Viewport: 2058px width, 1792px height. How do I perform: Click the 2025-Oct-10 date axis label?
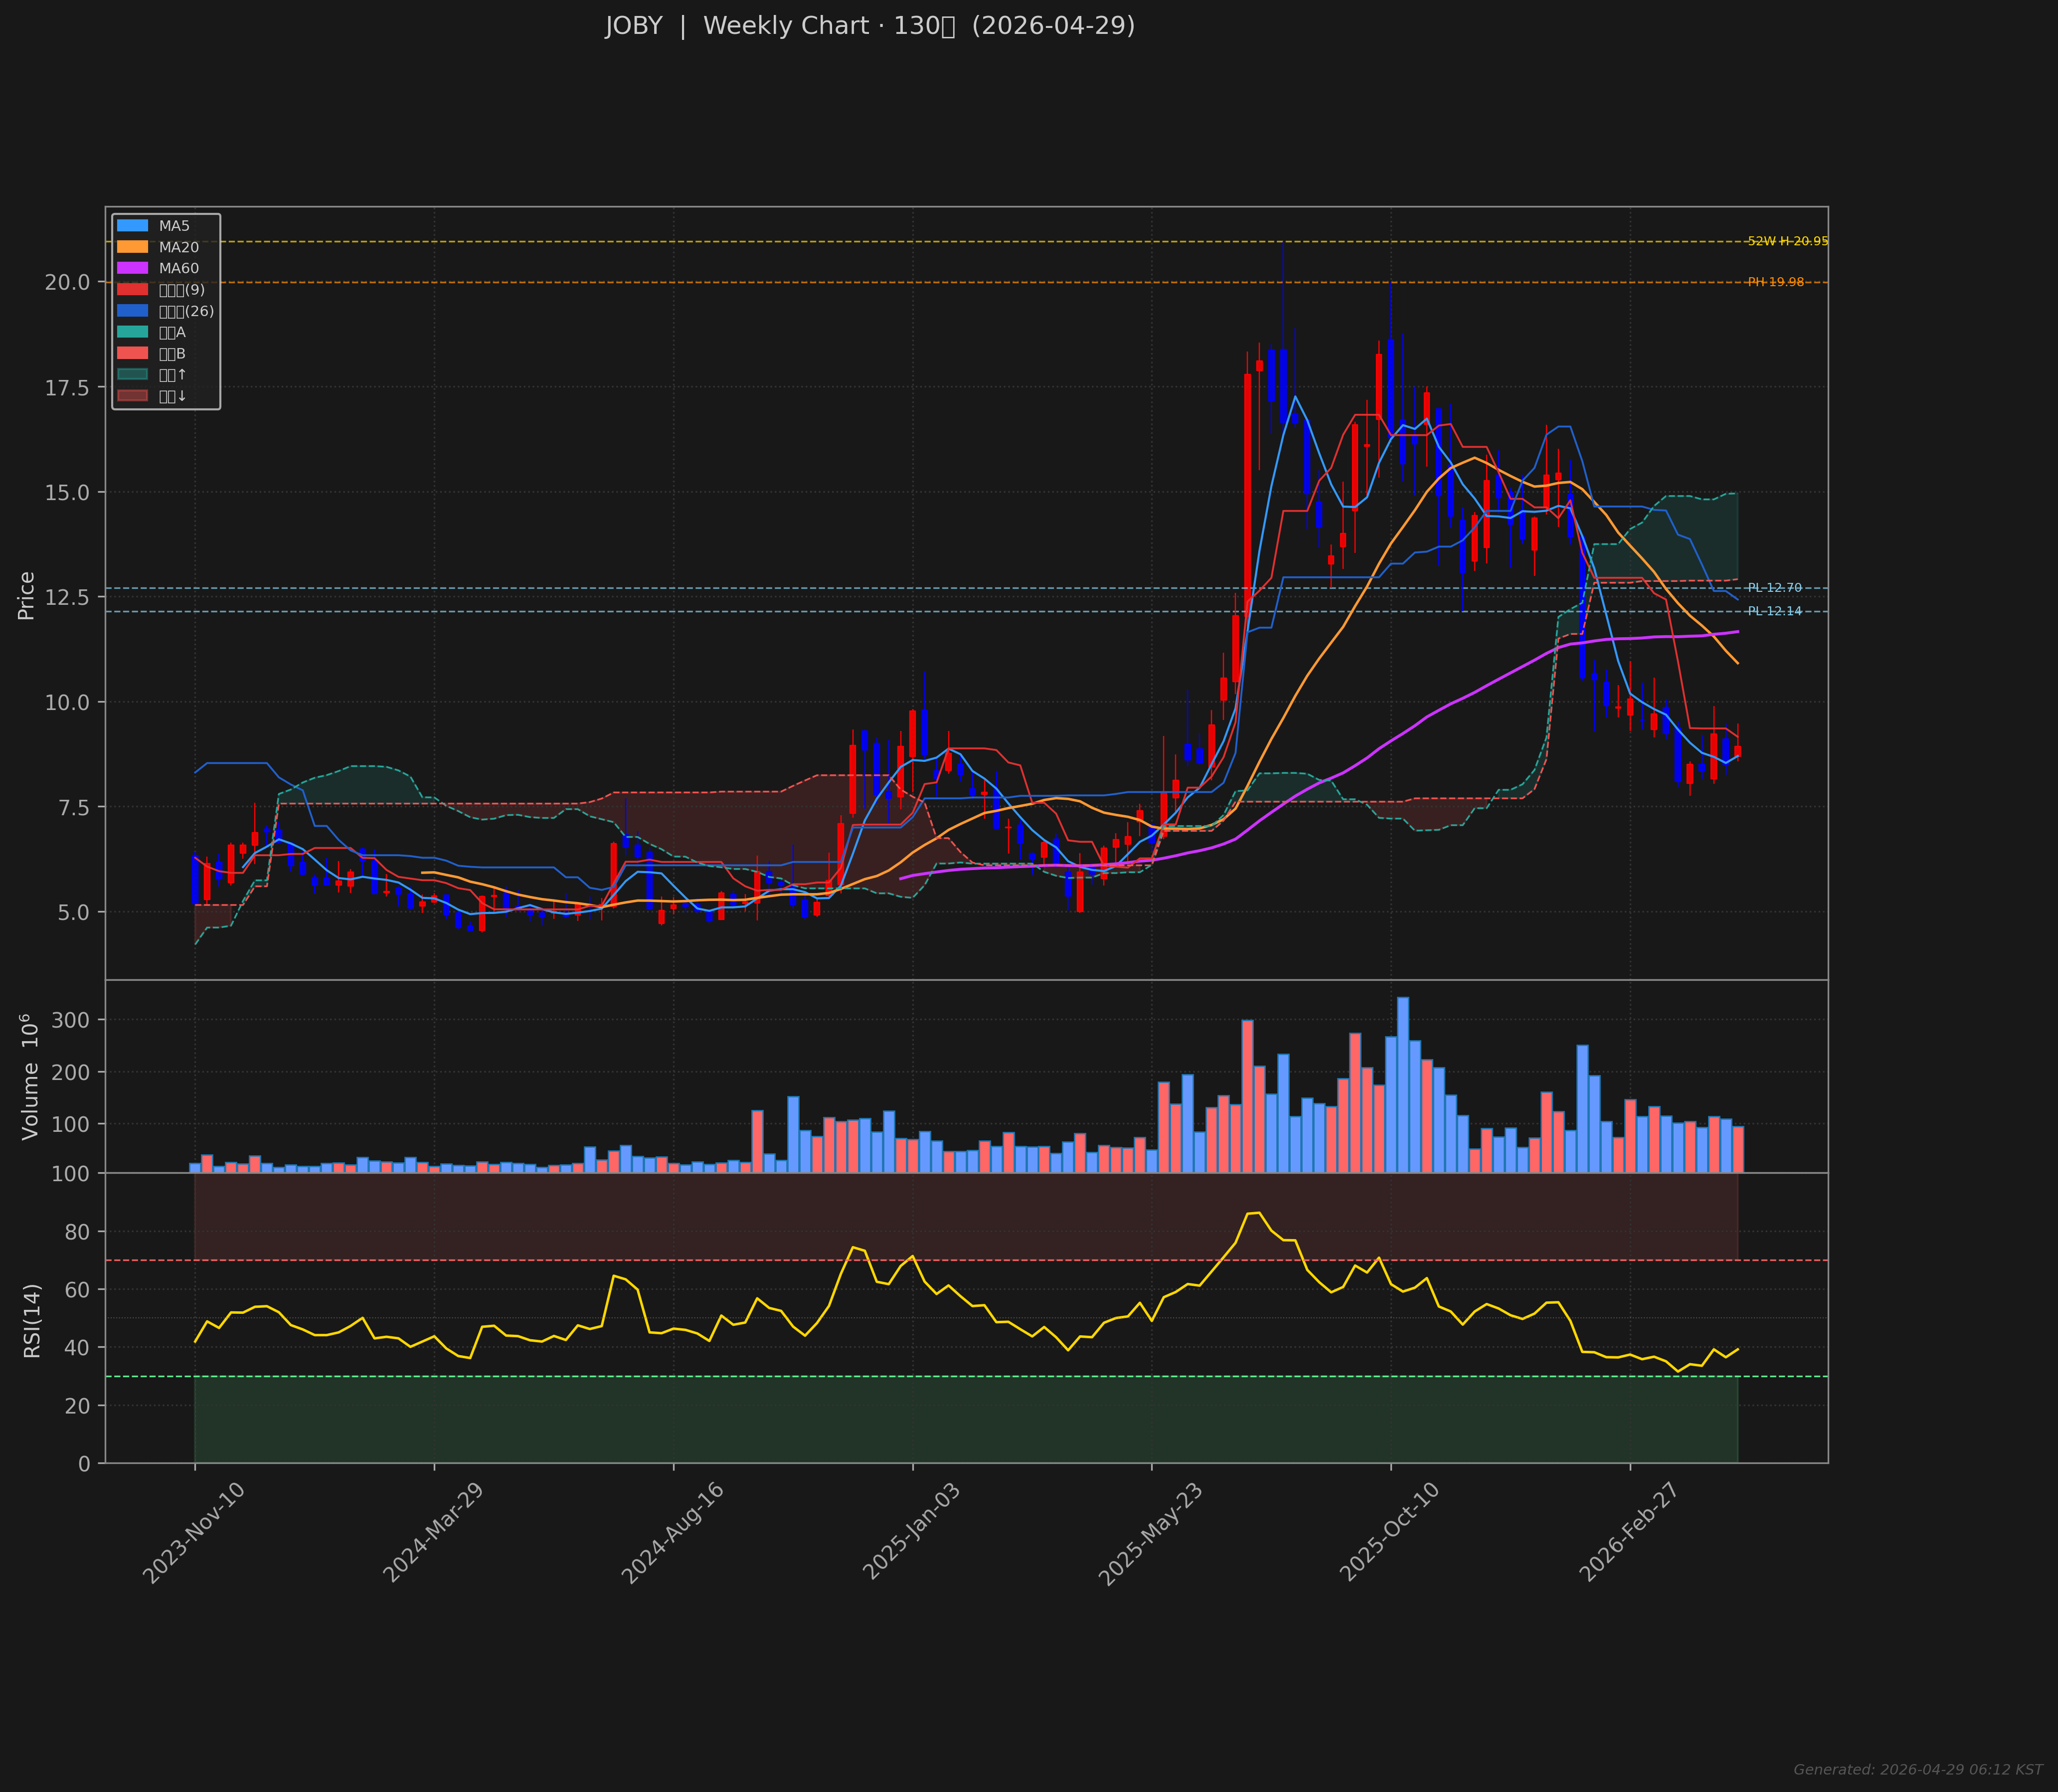click(x=1388, y=1532)
